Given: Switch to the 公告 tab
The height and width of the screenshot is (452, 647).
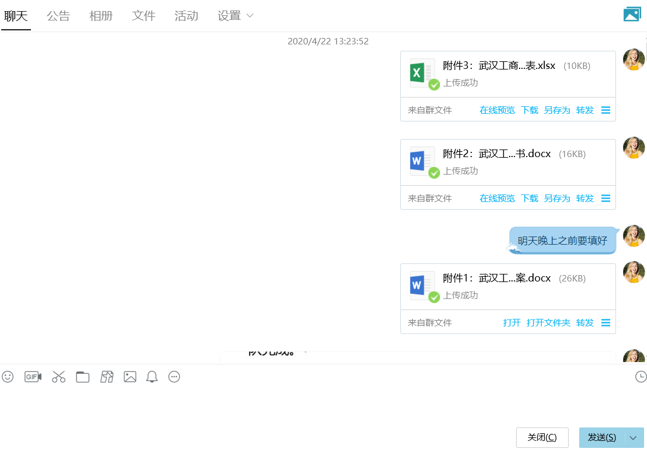Looking at the screenshot, I should [58, 16].
